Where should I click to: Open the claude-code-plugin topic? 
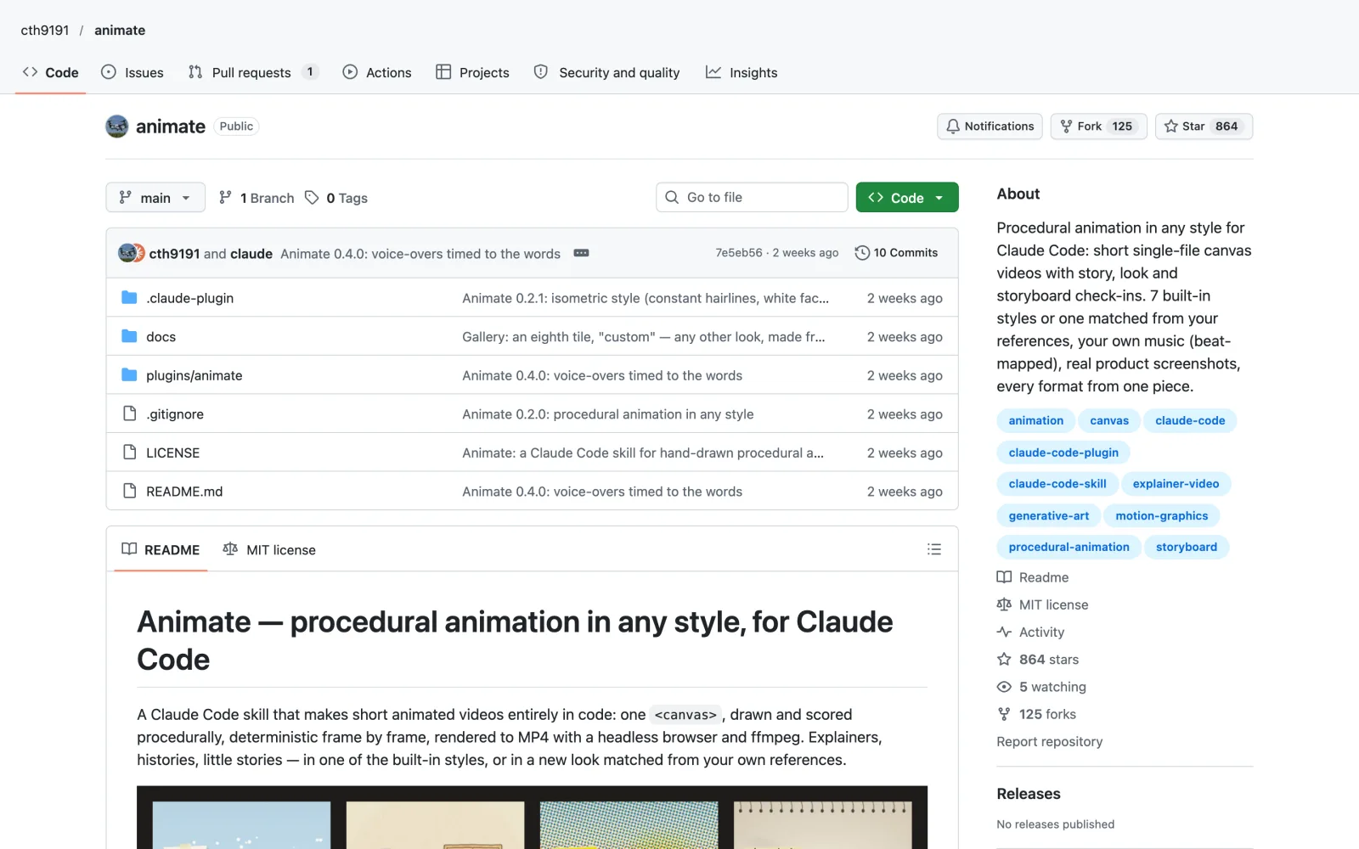(1063, 453)
